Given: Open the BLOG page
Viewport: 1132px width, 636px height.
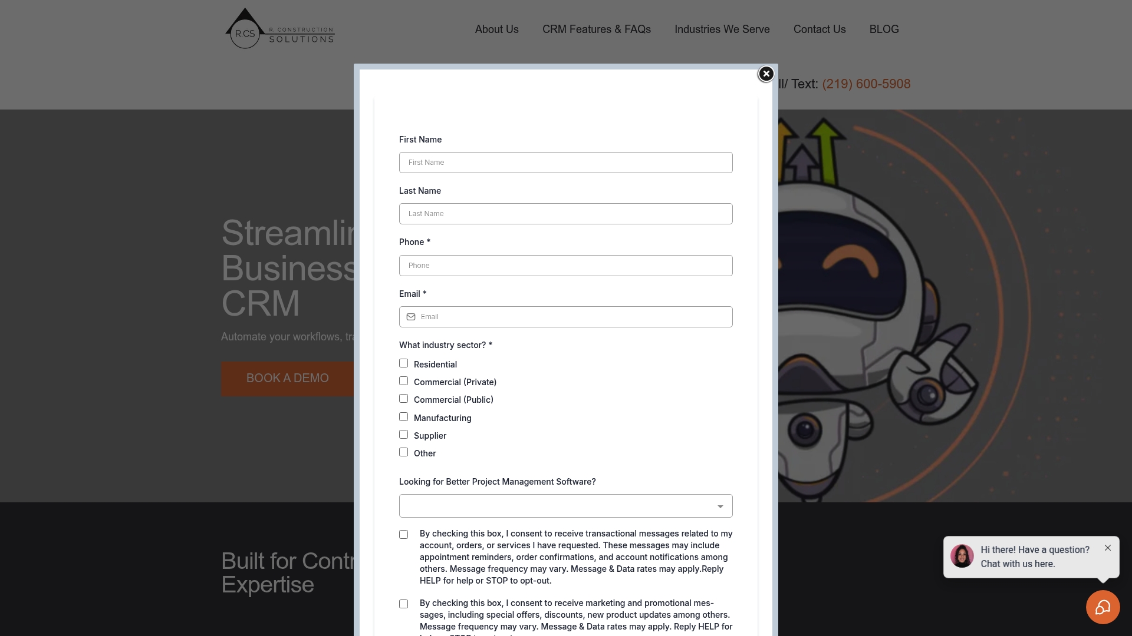Looking at the screenshot, I should [x=884, y=29].
